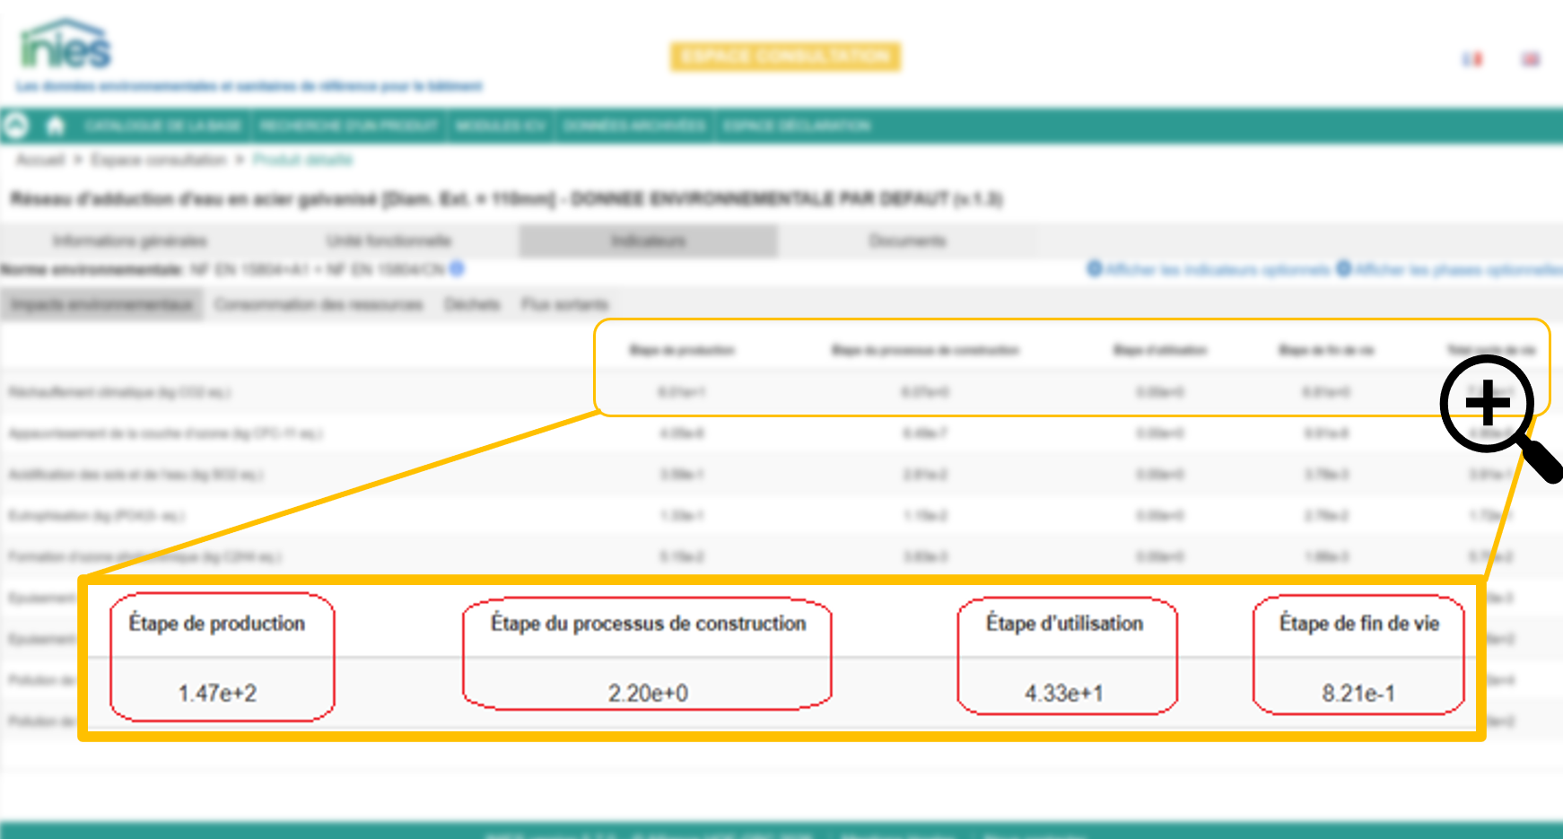
Task: Click the info icon beside Norme environnementale
Action: pos(457,268)
